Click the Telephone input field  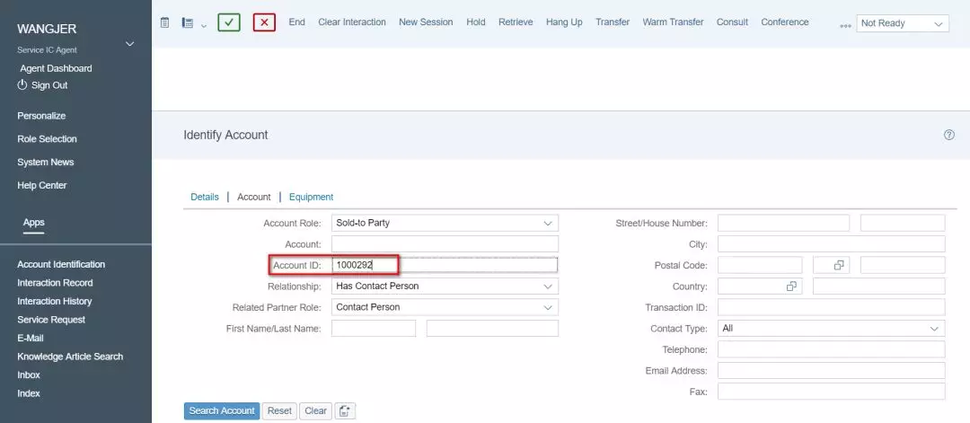point(832,349)
